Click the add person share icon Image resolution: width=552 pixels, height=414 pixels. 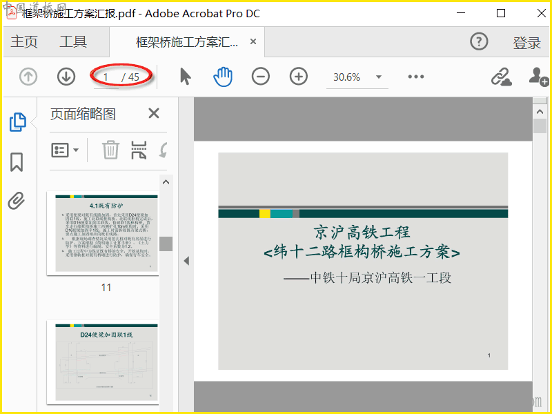coord(539,77)
